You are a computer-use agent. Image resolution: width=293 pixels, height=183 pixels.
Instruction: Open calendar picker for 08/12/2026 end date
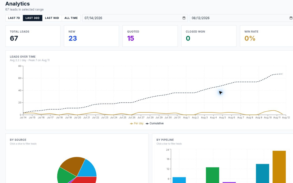291,18
